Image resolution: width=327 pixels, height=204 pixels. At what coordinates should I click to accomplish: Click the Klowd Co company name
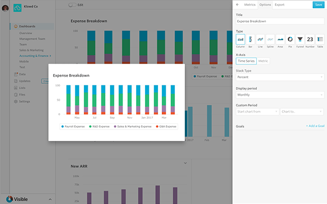click(x=31, y=7)
